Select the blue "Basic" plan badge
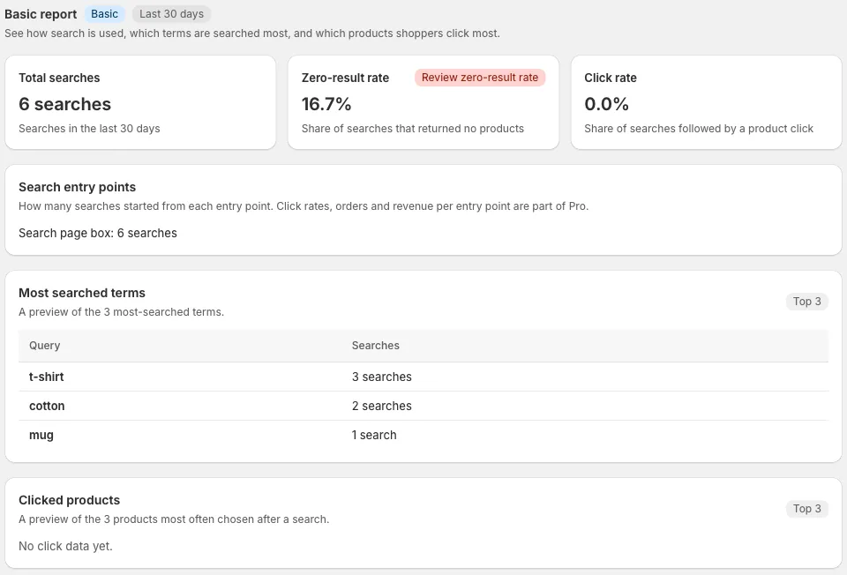The height and width of the screenshot is (575, 847). 104,14
